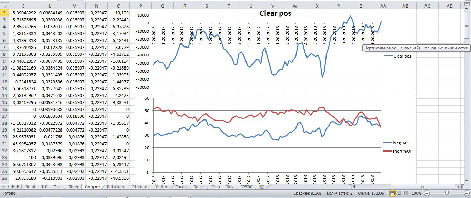Open zoom dialog via 100% label
Viewport: 471px width, 198px height.
(417, 193)
